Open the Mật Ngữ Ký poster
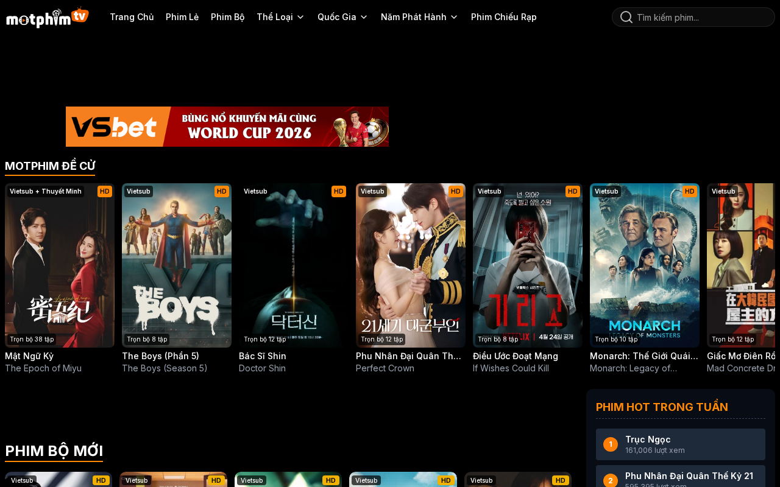Viewport: 780px width, 487px height. [x=60, y=265]
